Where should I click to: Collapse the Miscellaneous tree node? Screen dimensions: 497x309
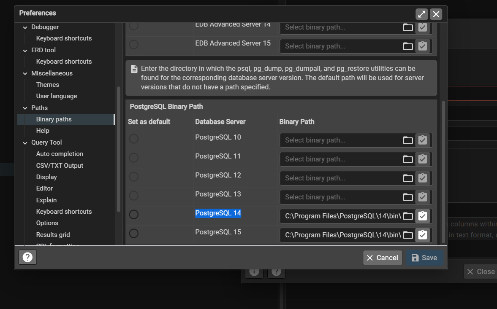click(25, 74)
